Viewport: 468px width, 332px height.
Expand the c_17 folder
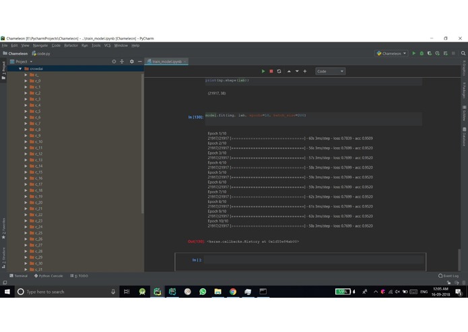point(26,184)
